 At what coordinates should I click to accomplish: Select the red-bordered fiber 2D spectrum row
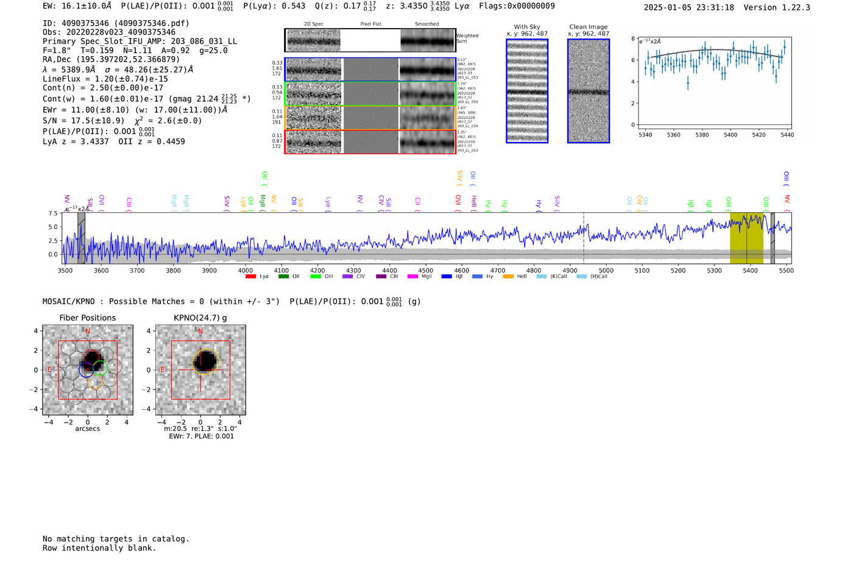(x=370, y=141)
